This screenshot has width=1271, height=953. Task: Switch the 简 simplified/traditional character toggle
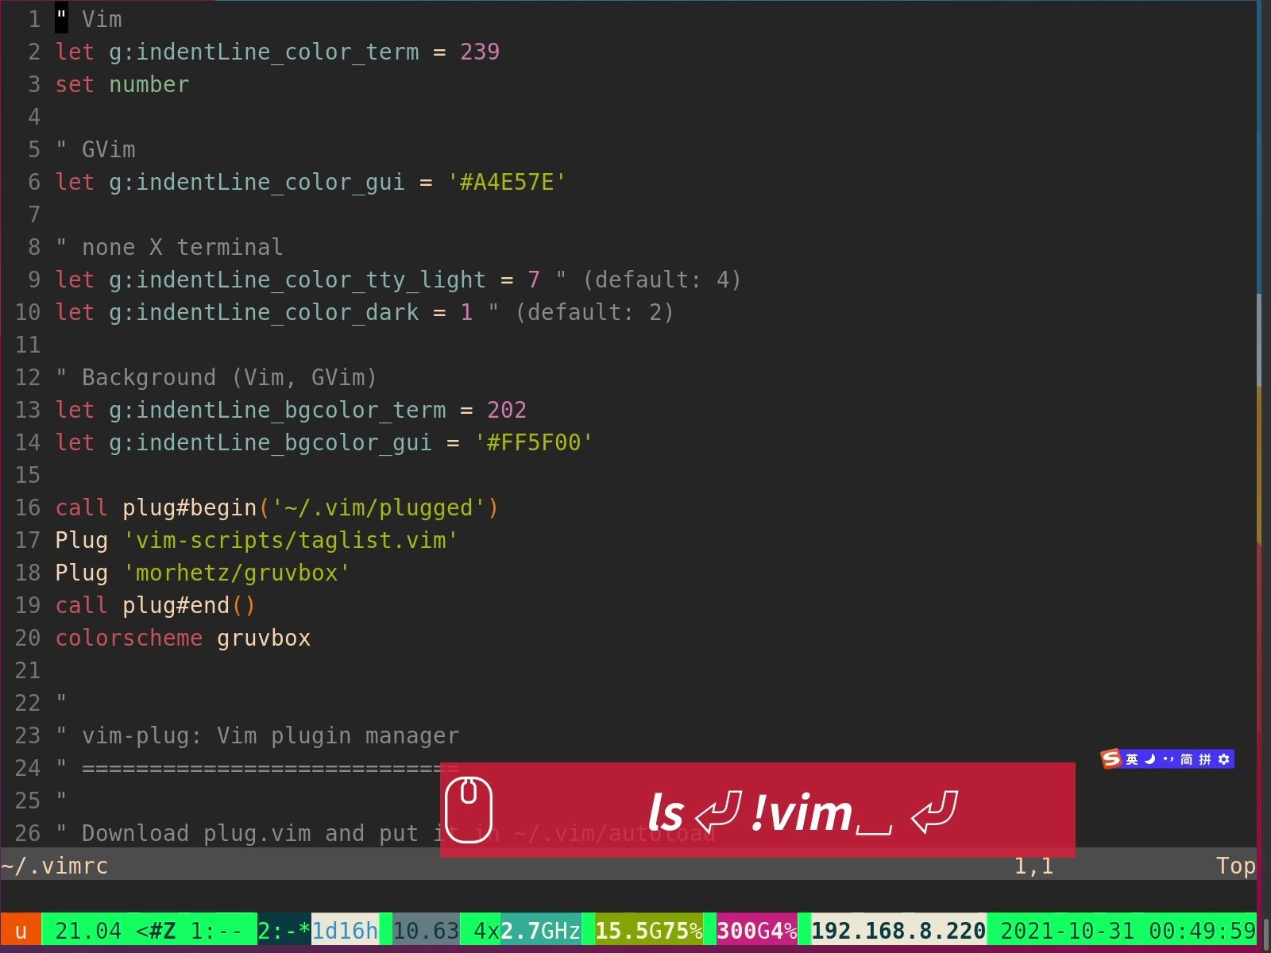pos(1186,760)
